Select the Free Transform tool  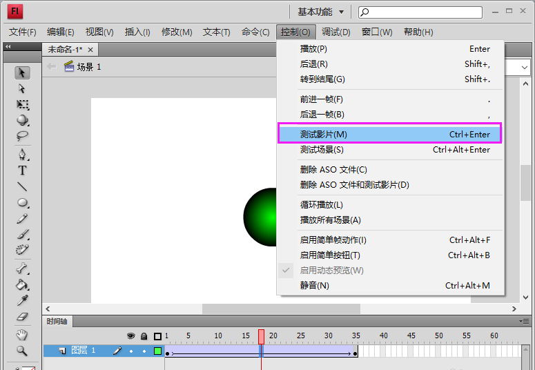click(22, 104)
